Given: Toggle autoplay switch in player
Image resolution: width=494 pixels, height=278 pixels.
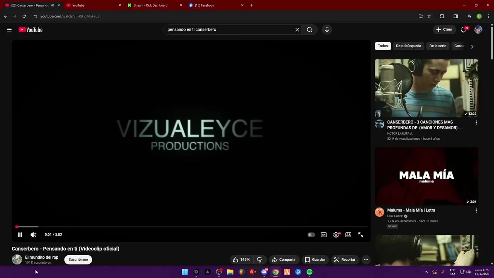Looking at the screenshot, I should 311,235.
